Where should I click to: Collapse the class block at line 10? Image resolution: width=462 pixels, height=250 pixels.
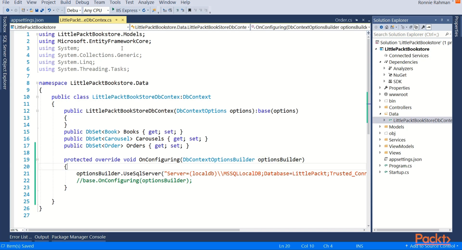[x=37, y=97]
